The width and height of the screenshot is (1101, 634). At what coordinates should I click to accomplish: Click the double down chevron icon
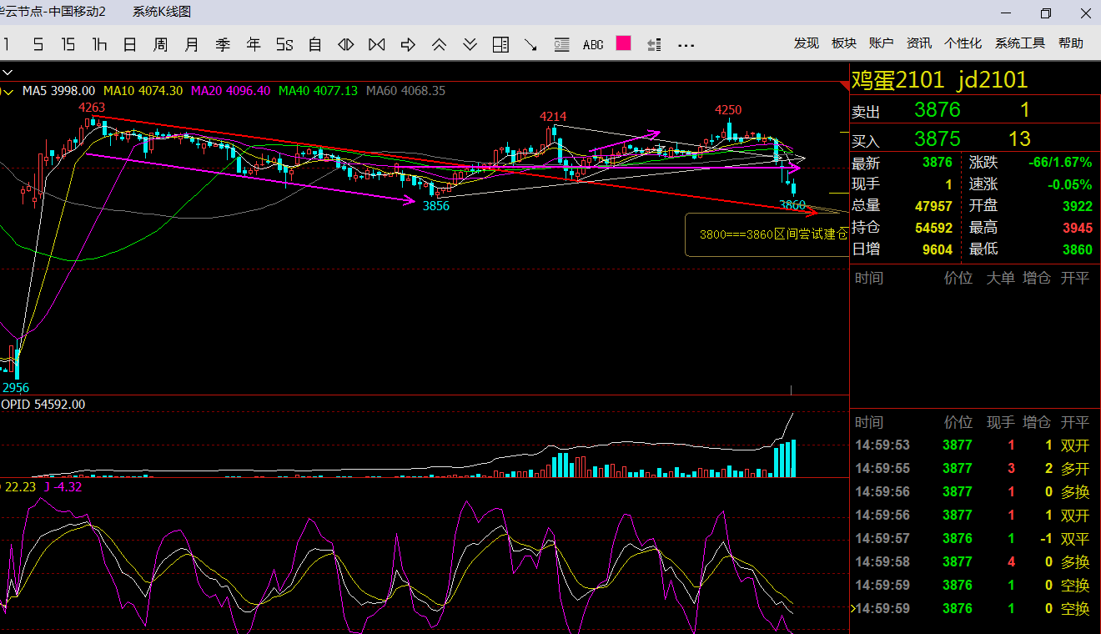[x=470, y=44]
